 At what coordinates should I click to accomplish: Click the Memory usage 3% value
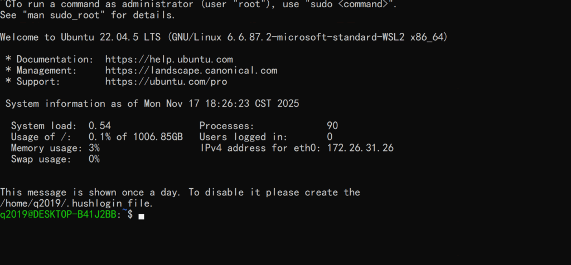coord(94,148)
